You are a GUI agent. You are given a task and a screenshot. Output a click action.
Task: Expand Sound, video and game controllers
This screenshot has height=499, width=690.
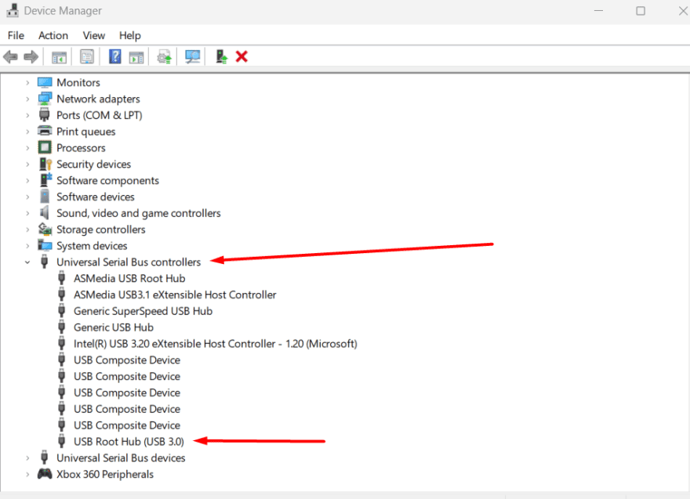coord(27,213)
